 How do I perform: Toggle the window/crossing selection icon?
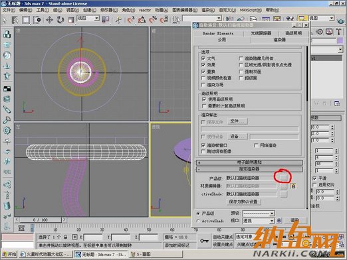pyautogui.click(x=37, y=20)
